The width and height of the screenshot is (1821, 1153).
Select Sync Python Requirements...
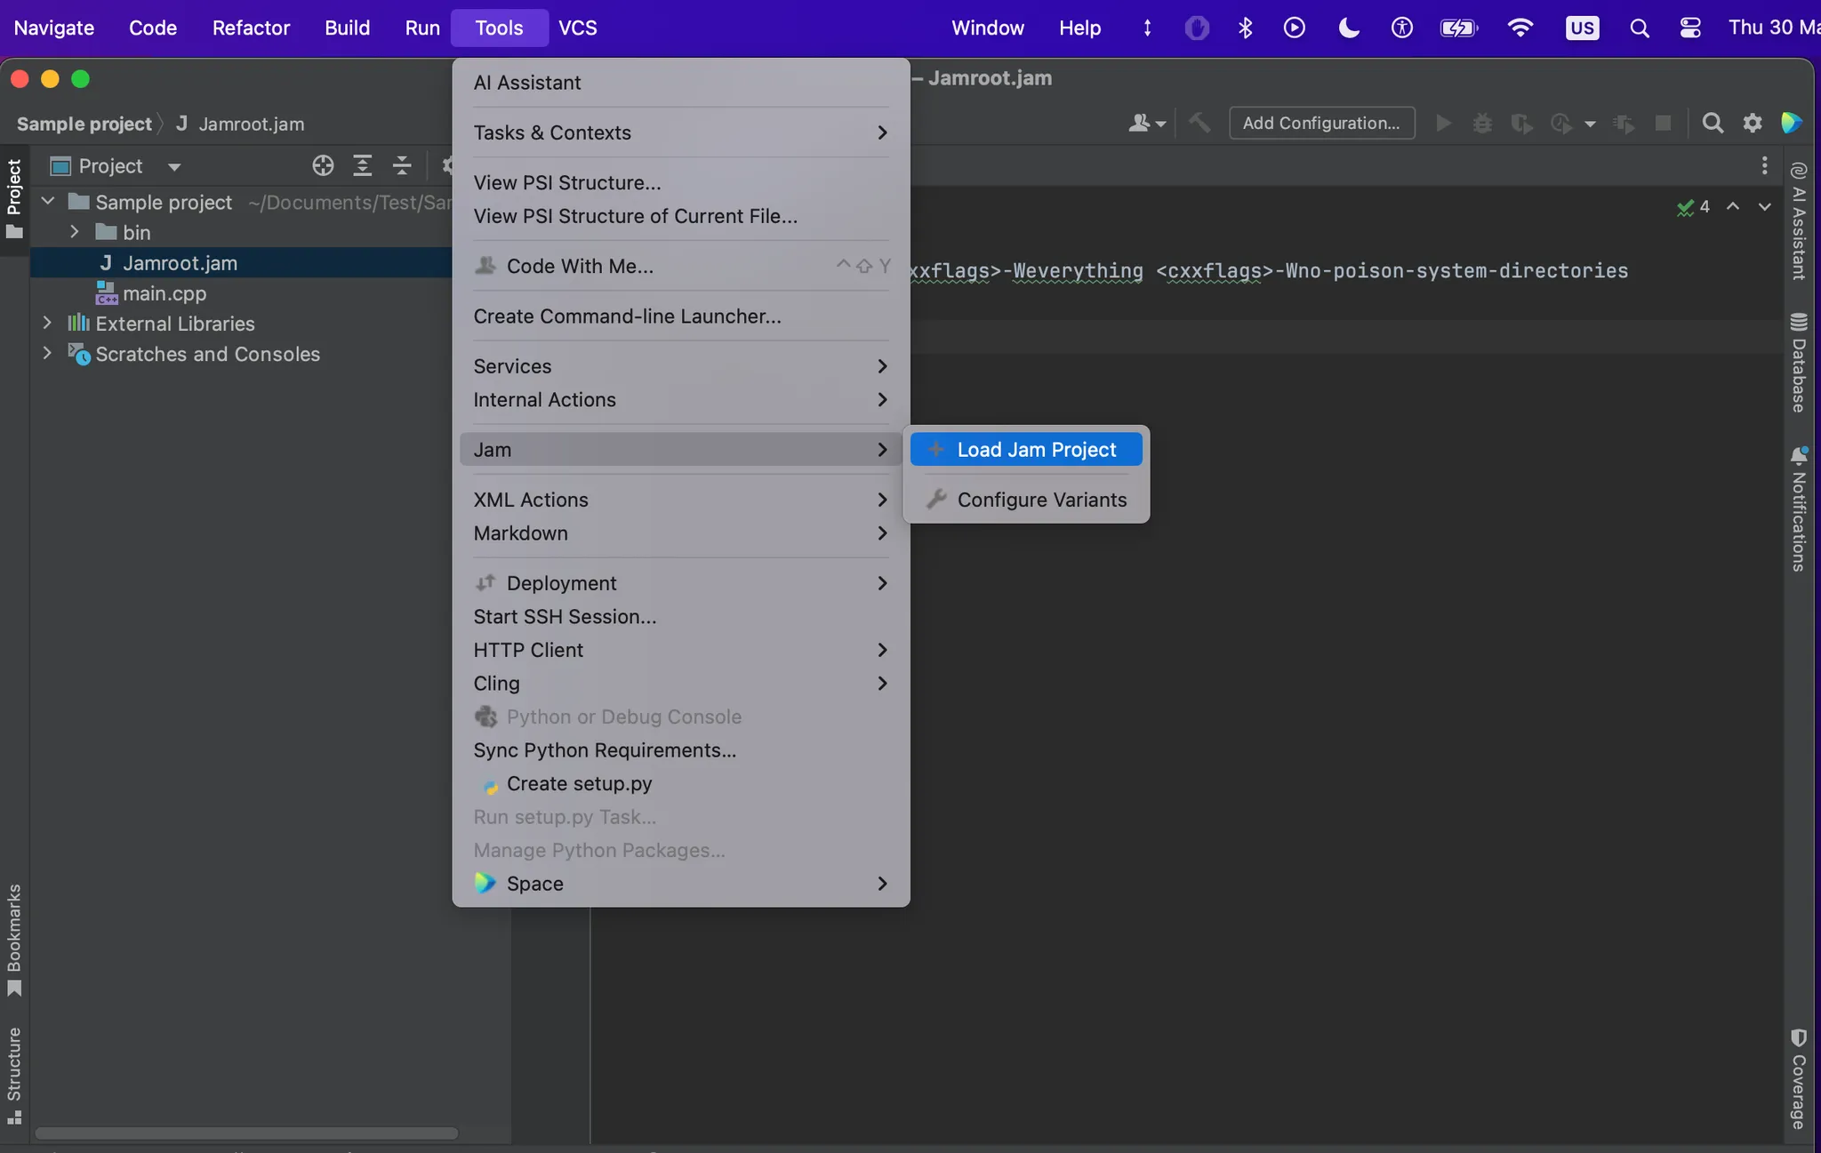coord(680,750)
